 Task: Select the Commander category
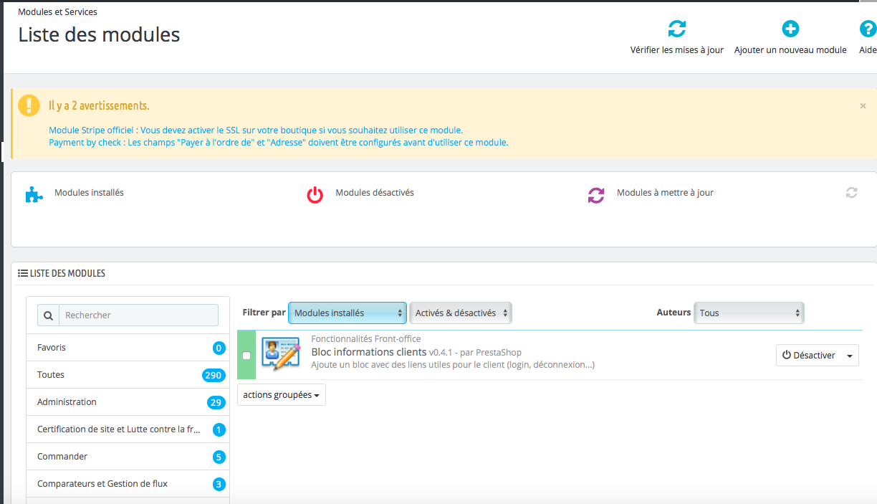(128, 457)
